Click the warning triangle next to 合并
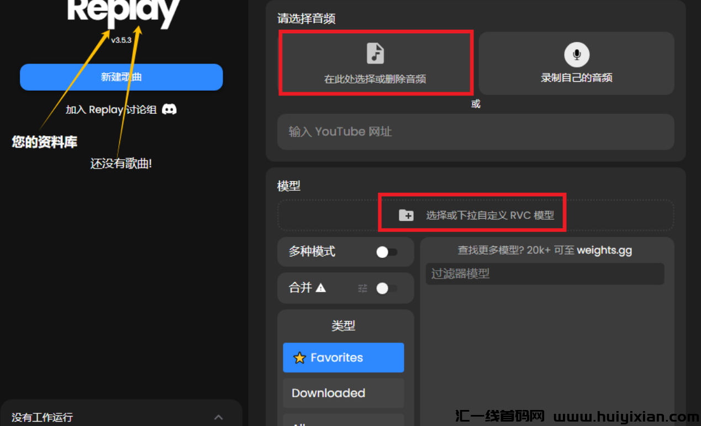701x426 pixels. click(321, 287)
